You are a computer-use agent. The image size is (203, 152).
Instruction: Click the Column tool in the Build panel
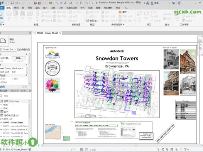[37, 15]
